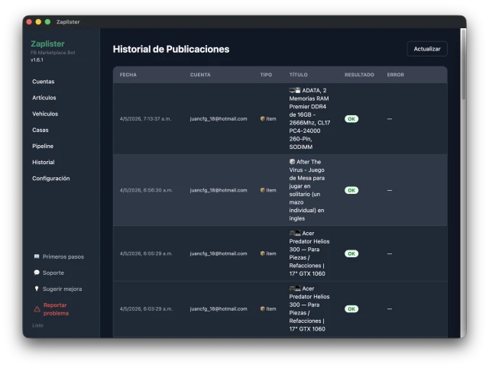Switch to the Pipeline view
Screen dimensions: 489x368
pyautogui.click(x=43, y=146)
